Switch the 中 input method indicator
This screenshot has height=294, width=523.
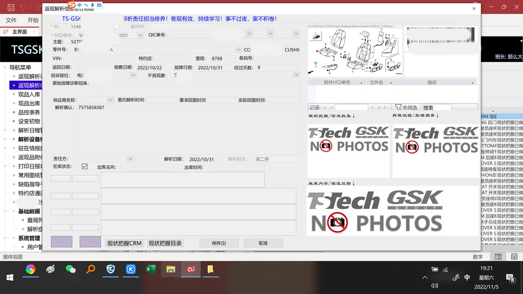pyautogui.click(x=467, y=277)
